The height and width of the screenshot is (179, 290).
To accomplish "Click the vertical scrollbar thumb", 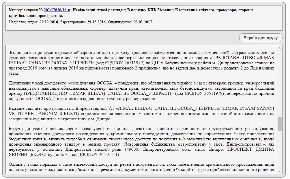I will (x=280, y=124).
